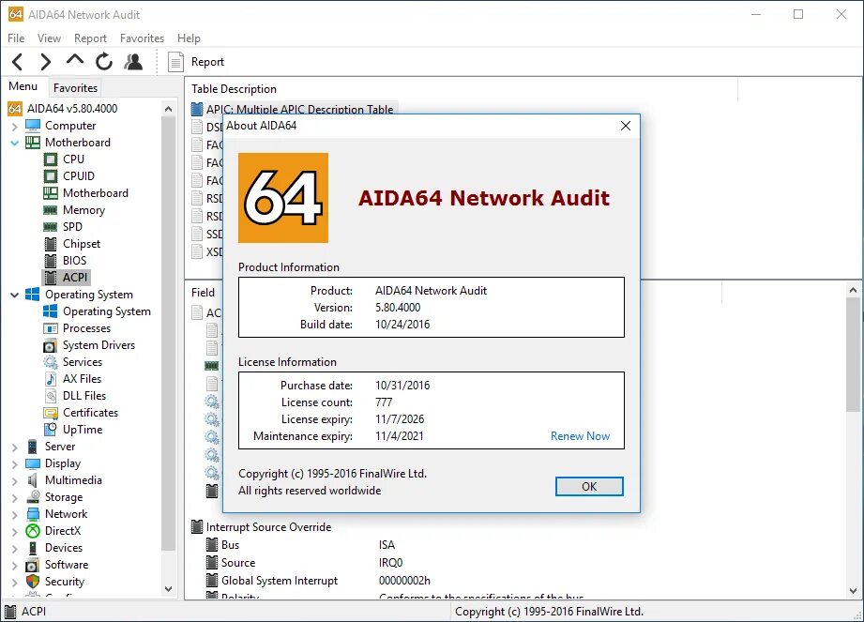Expand the Server tree node
The height and width of the screenshot is (622, 864).
pyautogui.click(x=14, y=448)
